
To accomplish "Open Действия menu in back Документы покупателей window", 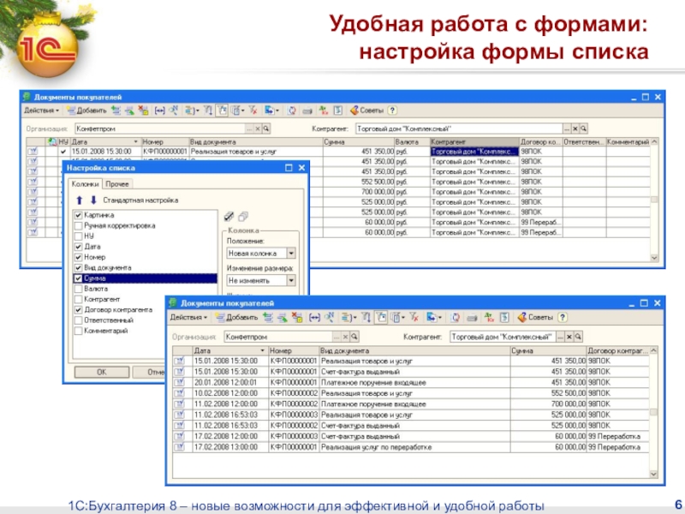I will click(41, 111).
